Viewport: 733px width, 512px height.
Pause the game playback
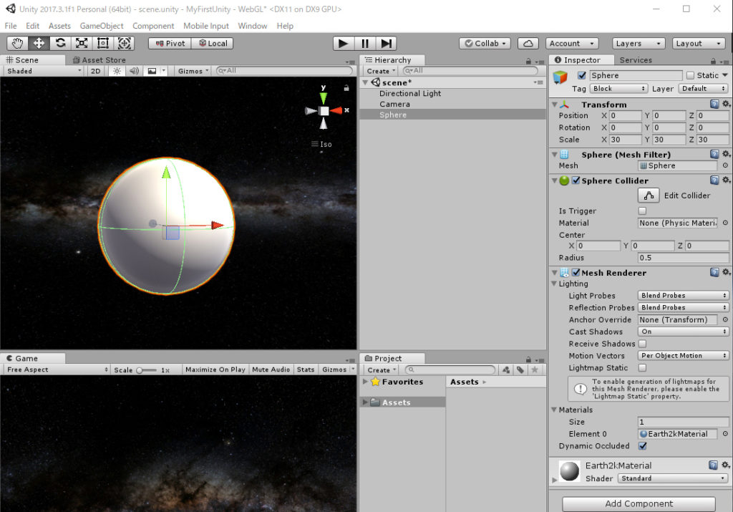coord(364,44)
